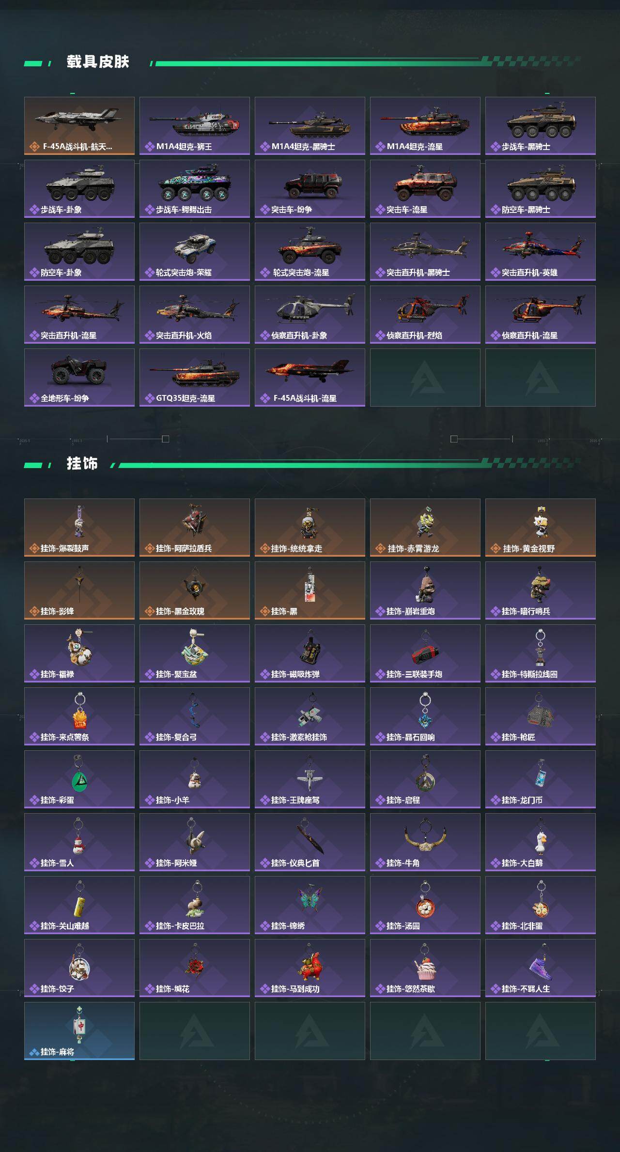This screenshot has width=620, height=1152.
Task: Click the 挂饰-麻将 mahjong charm
Action: (x=79, y=1031)
